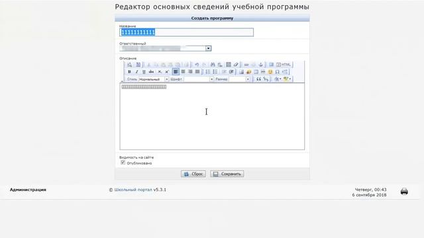This screenshot has width=424, height=238.
Task: Insert a smiley emoticon
Action: (x=270, y=72)
